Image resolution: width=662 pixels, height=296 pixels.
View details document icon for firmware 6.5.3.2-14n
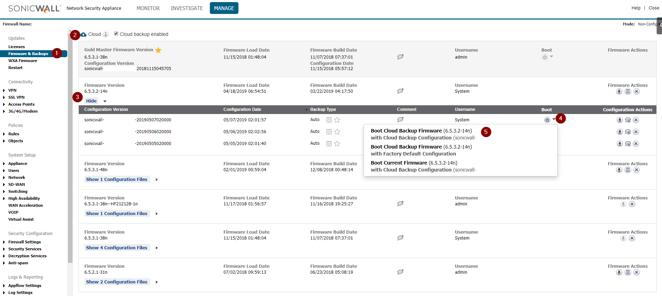point(628,91)
